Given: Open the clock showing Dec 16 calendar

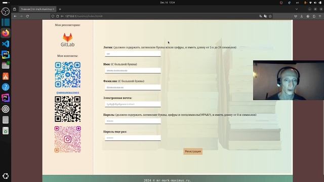Looking at the screenshot, I should click(x=168, y=3).
